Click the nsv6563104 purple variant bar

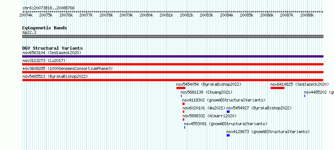click(173, 56)
